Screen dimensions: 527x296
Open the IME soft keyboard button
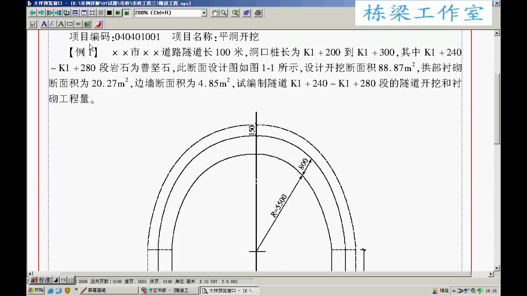point(71,280)
